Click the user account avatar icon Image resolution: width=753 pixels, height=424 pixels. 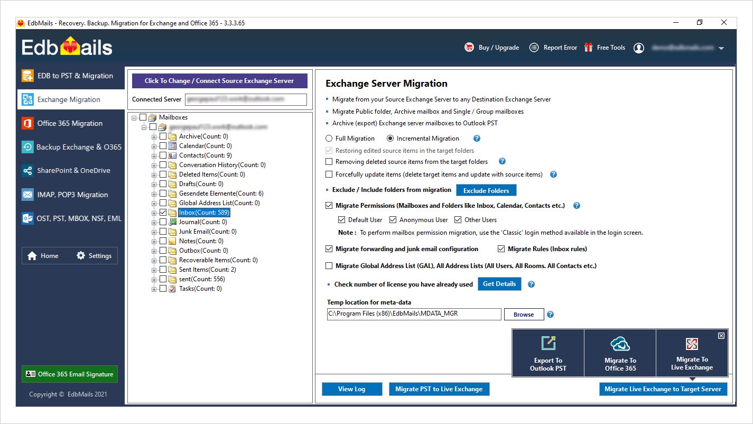click(639, 48)
